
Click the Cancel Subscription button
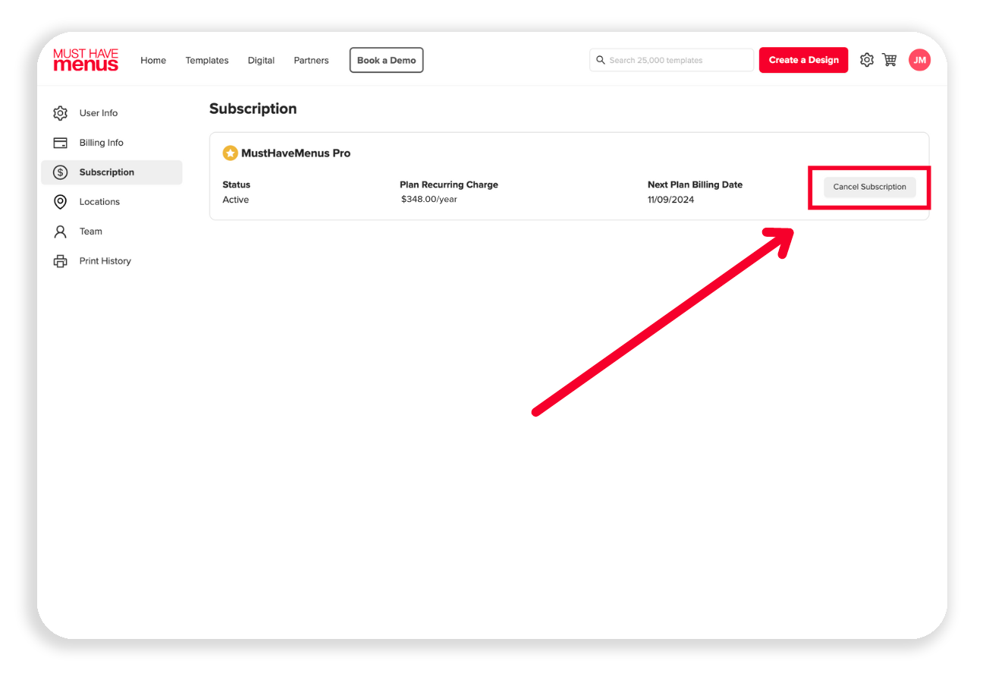870,187
